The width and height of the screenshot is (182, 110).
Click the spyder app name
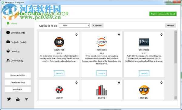(59, 98)
